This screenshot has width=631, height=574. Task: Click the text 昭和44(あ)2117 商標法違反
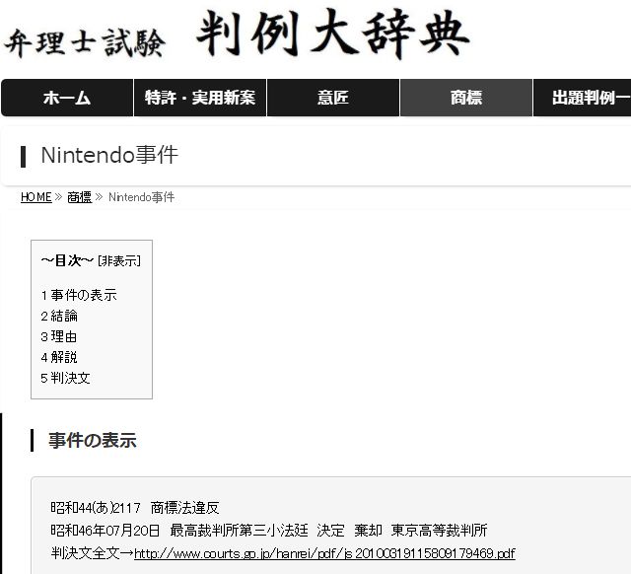(x=135, y=508)
